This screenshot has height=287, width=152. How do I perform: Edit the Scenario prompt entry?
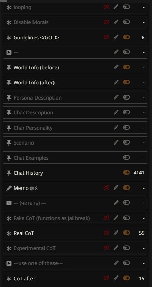[x=116, y=142]
